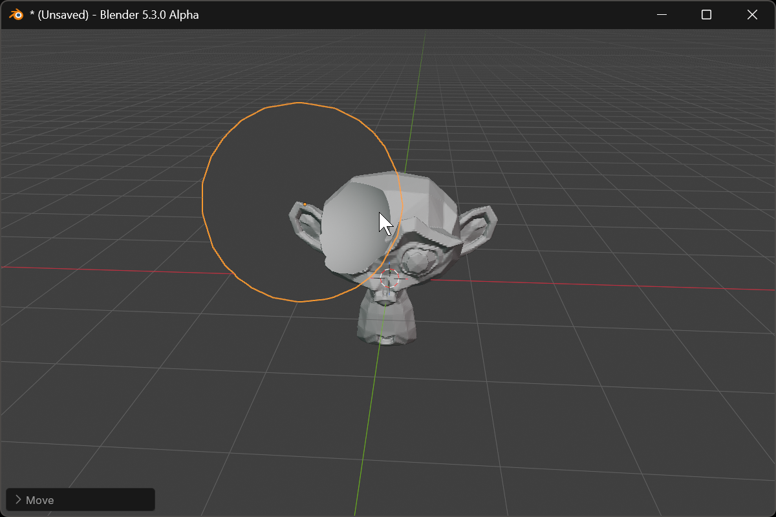The height and width of the screenshot is (517, 776).
Task: Minimize the Blender window
Action: pos(662,14)
